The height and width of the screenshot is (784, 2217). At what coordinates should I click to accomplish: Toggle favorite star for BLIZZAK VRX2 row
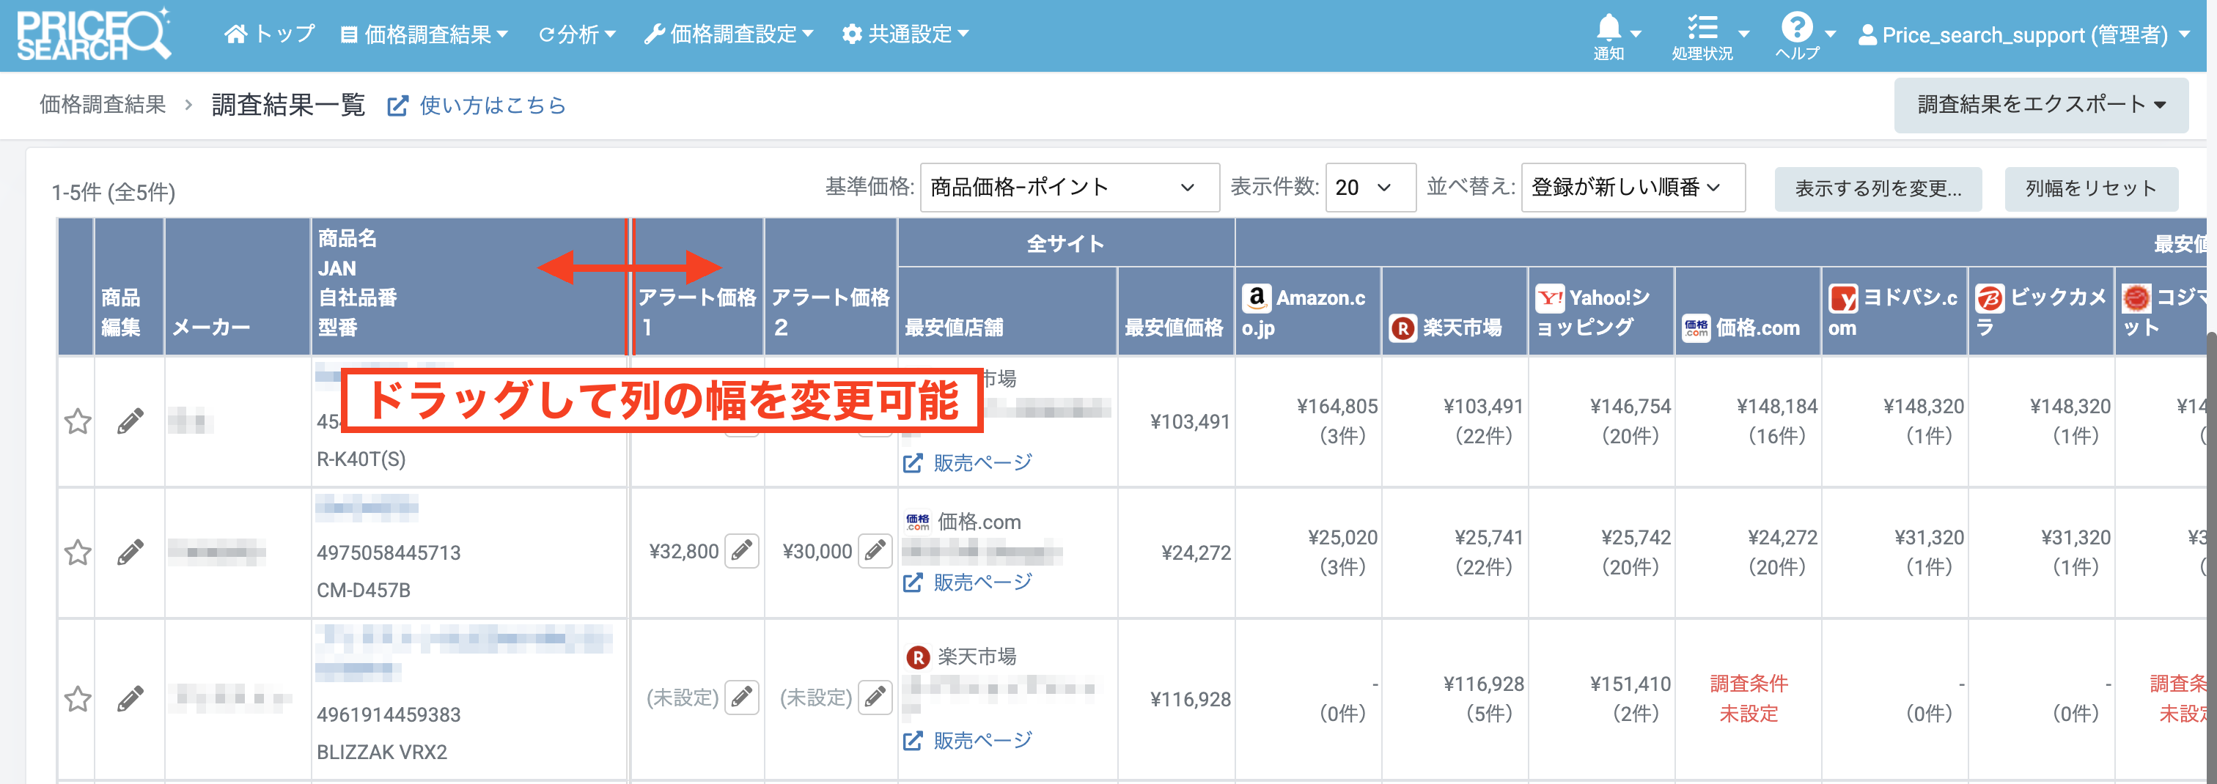click(78, 699)
